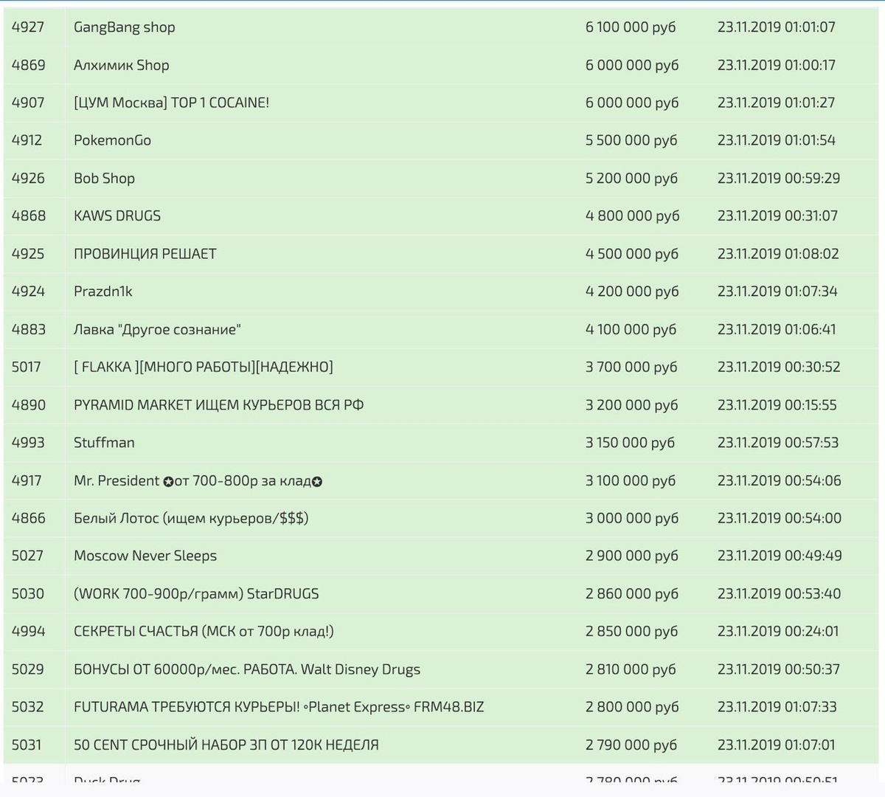This screenshot has height=797, width=885.
Task: Select the KAWS DRUGS entry
Action: coord(117,215)
